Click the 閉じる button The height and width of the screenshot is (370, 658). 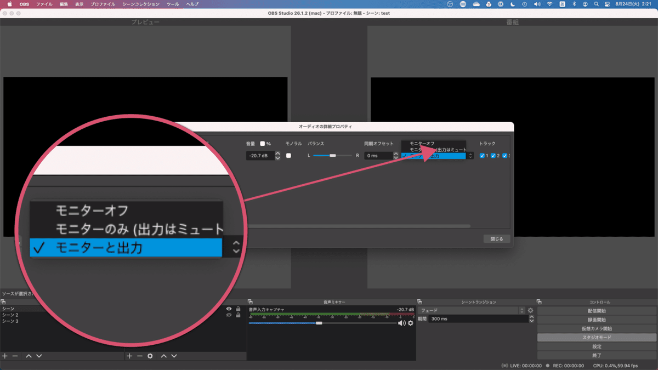pyautogui.click(x=497, y=239)
